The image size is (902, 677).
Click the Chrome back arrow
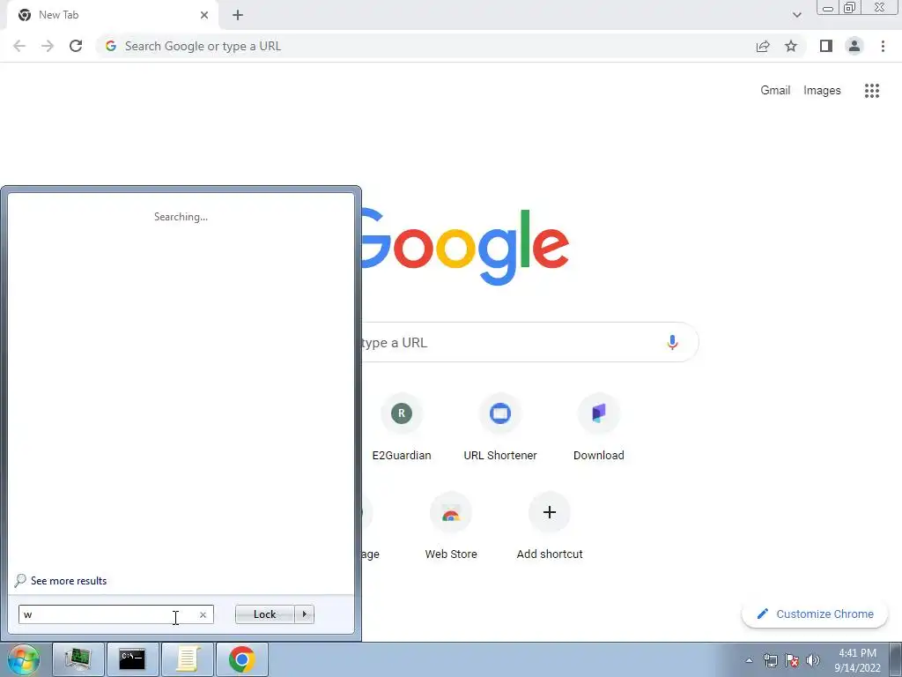tap(19, 46)
